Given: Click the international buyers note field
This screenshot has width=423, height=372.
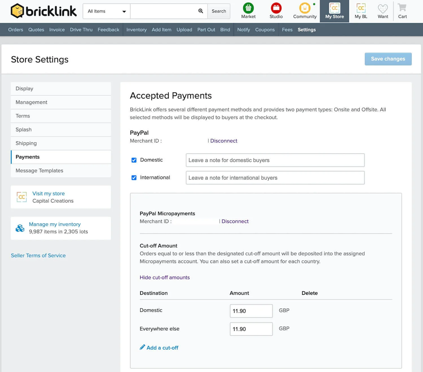Looking at the screenshot, I should [275, 178].
